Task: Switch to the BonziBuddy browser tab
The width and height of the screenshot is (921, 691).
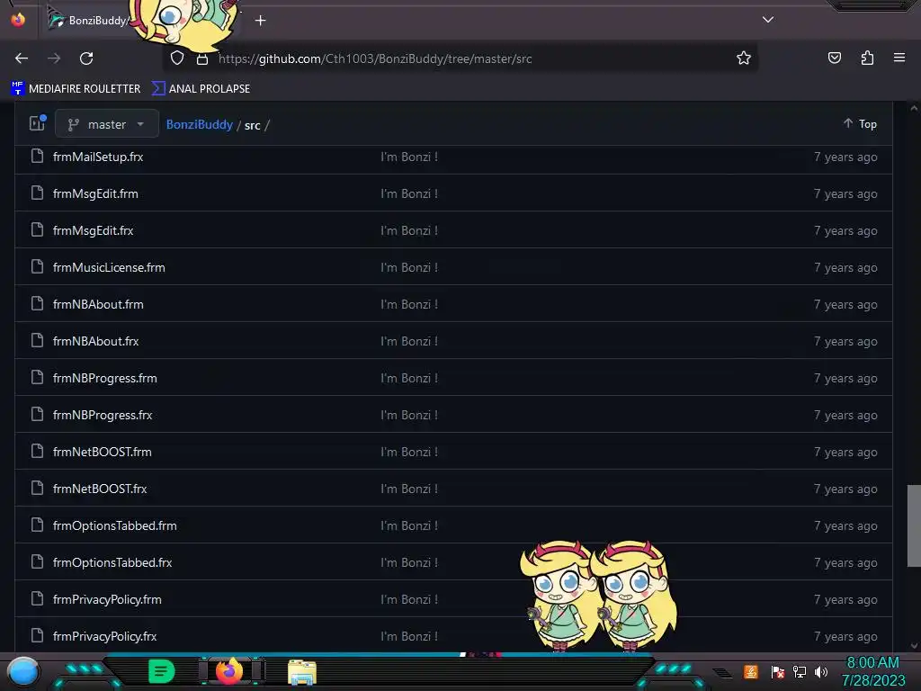Action: (97, 21)
